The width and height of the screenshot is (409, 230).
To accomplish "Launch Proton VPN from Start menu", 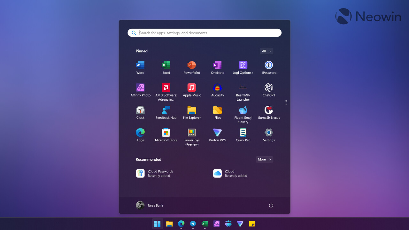I will (218, 135).
